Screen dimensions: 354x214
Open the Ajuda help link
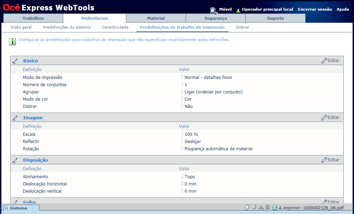343,9
